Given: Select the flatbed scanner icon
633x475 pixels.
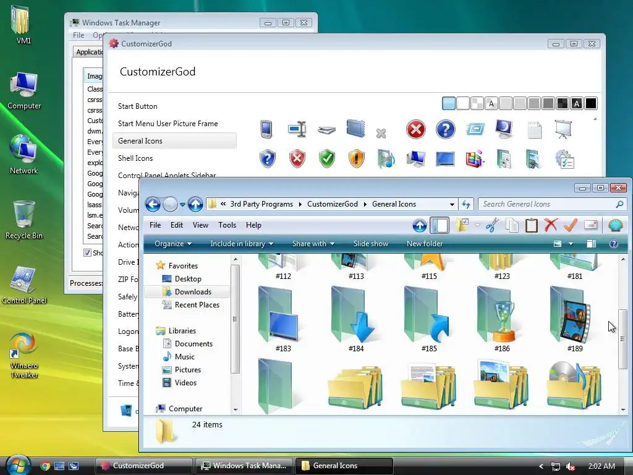Looking at the screenshot, I should click(x=326, y=130).
